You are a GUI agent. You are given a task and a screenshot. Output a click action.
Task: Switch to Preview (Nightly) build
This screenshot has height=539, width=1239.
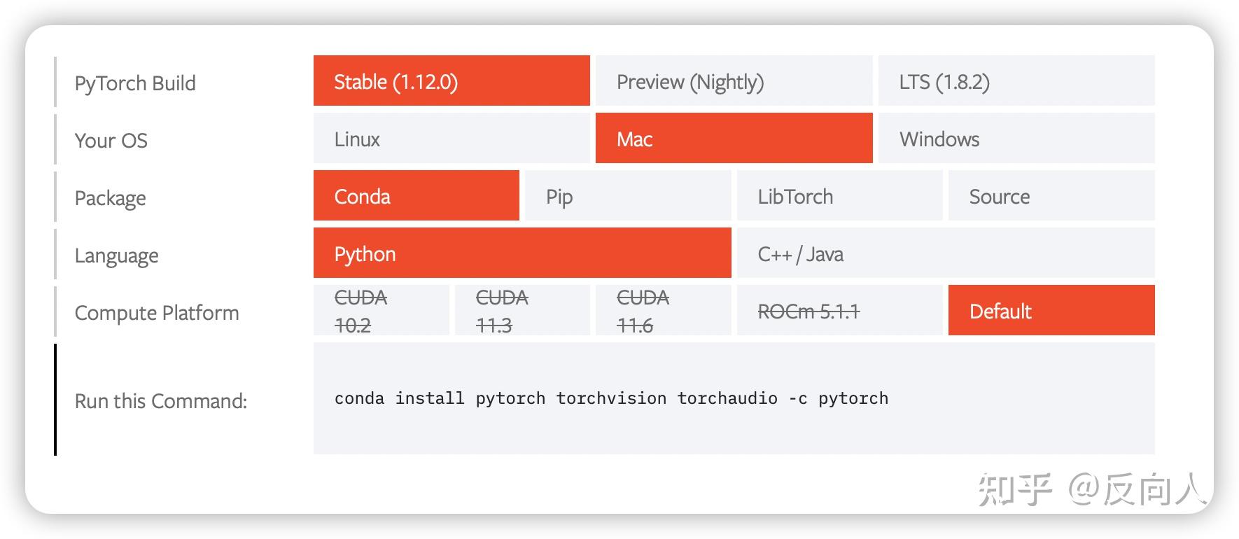tap(734, 80)
